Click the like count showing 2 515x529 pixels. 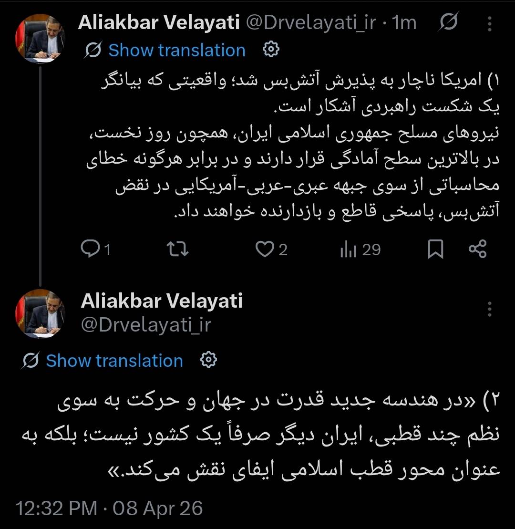coord(284,249)
